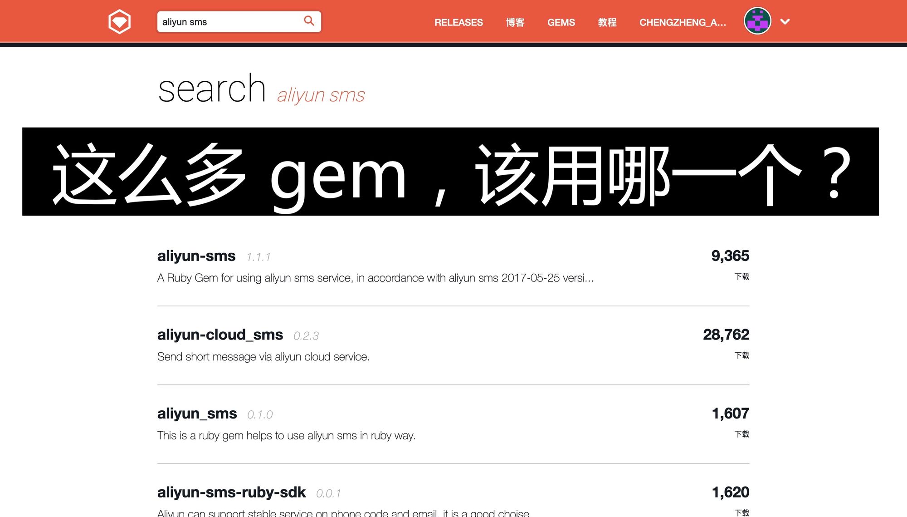Click version label 1.1.1 of aliyun-sms
The image size is (907, 517).
pos(258,256)
